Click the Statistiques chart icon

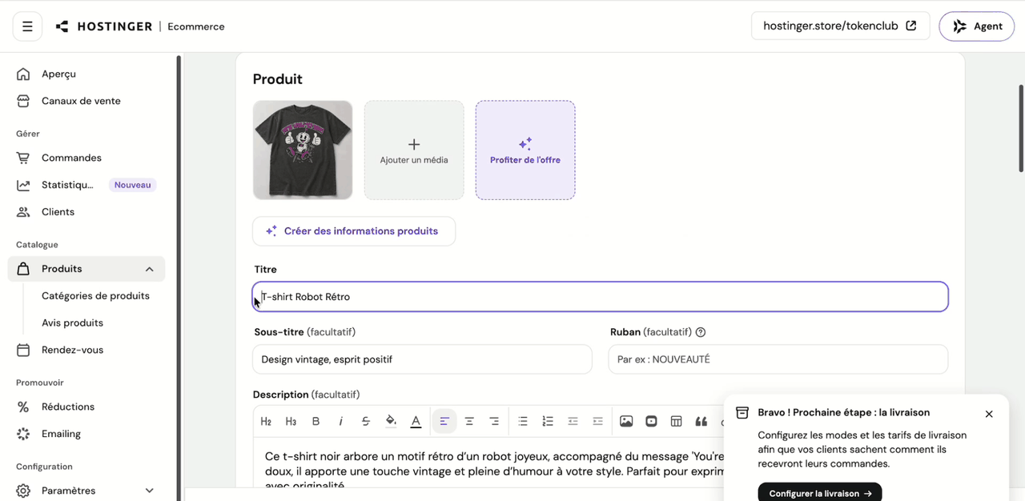point(23,185)
